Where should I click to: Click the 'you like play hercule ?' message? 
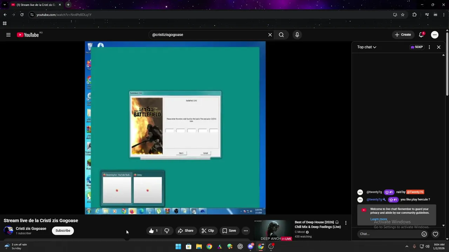(x=415, y=199)
